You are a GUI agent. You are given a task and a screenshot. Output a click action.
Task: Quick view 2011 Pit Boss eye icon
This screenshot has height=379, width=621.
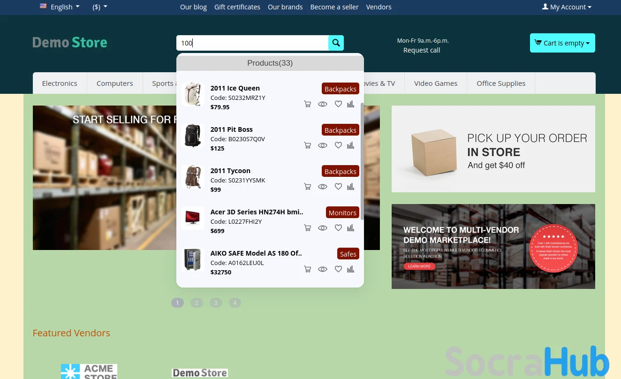(323, 145)
